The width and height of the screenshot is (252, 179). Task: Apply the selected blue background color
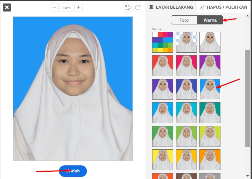210,89
